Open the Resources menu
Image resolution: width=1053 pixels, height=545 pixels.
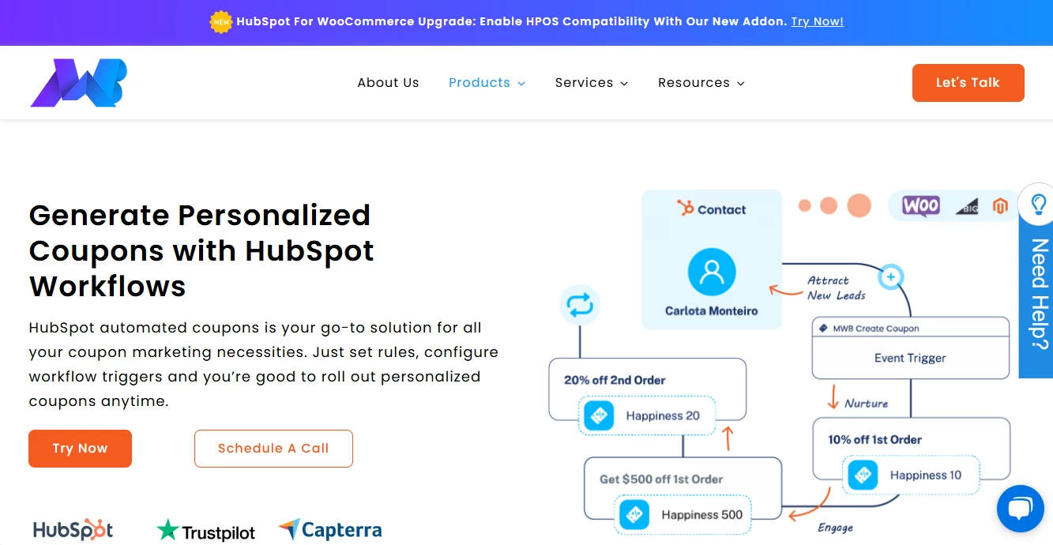click(694, 83)
